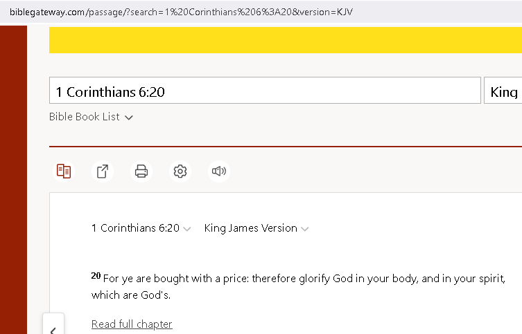Expand the Bible Book List
Screen dimensions: 522x334
[x=91, y=117]
